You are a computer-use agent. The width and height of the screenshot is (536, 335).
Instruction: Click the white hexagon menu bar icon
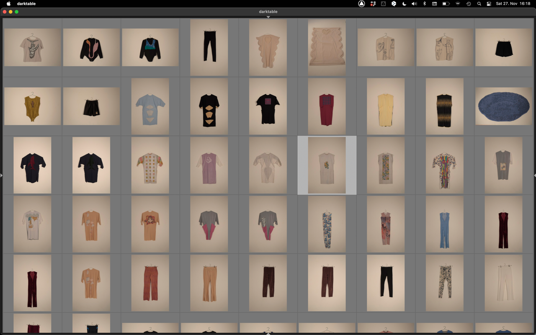click(394, 4)
